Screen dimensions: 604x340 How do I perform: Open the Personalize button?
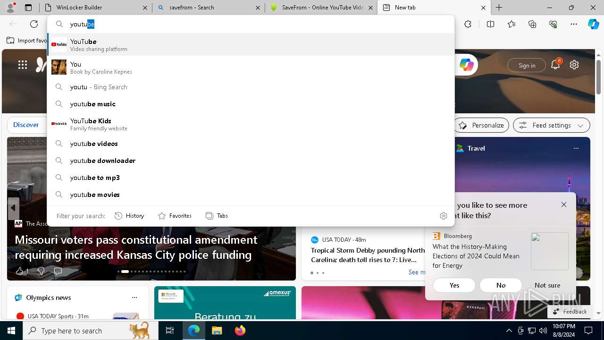tap(481, 125)
